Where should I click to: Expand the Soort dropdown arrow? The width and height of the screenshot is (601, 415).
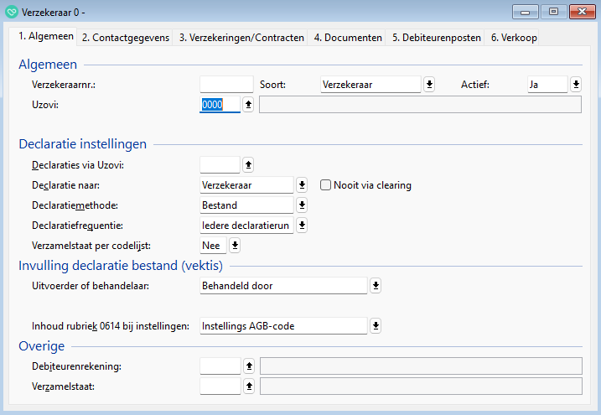[x=429, y=85]
